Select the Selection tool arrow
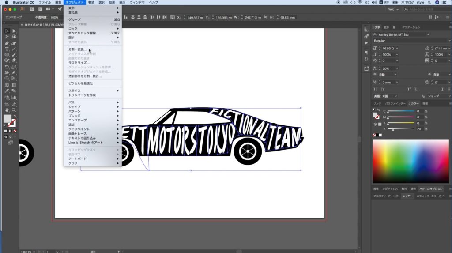Image resolution: width=452 pixels, height=253 pixels. click(7, 31)
